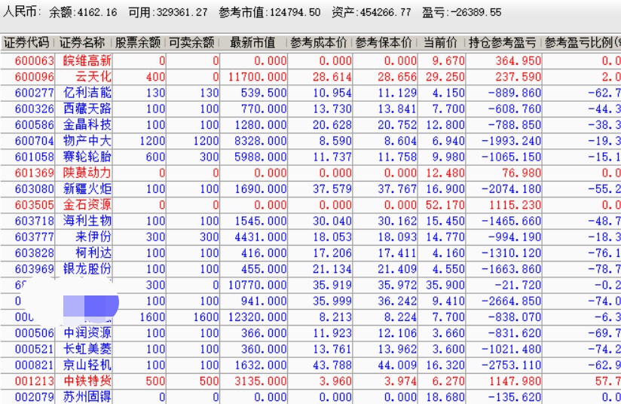This screenshot has height=404, width=621.
Task: Select stock code 600704
Action: coord(35,141)
